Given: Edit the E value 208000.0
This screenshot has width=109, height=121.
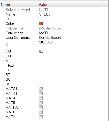Looking at the screenshot, I should point(73,42).
